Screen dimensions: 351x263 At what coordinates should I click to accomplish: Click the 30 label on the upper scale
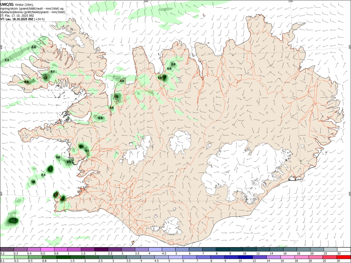point(339,253)
